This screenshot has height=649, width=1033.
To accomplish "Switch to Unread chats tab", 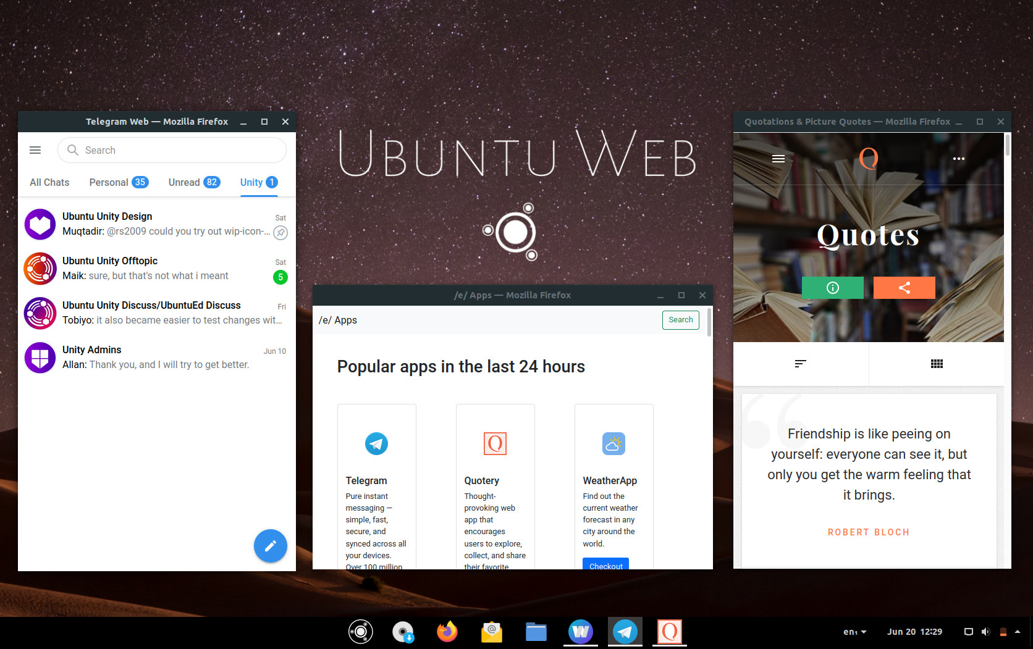I will [x=194, y=182].
